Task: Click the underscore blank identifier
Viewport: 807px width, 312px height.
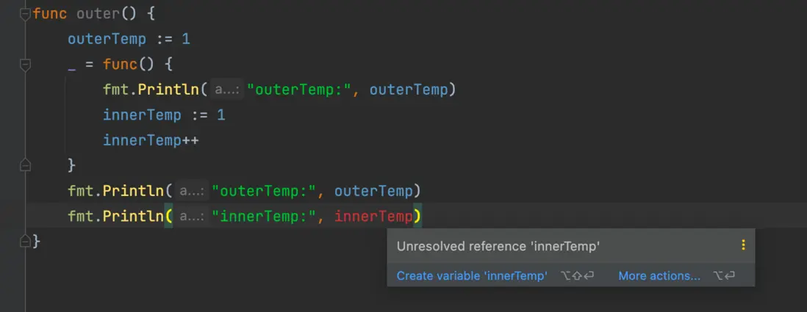Action: coord(71,65)
